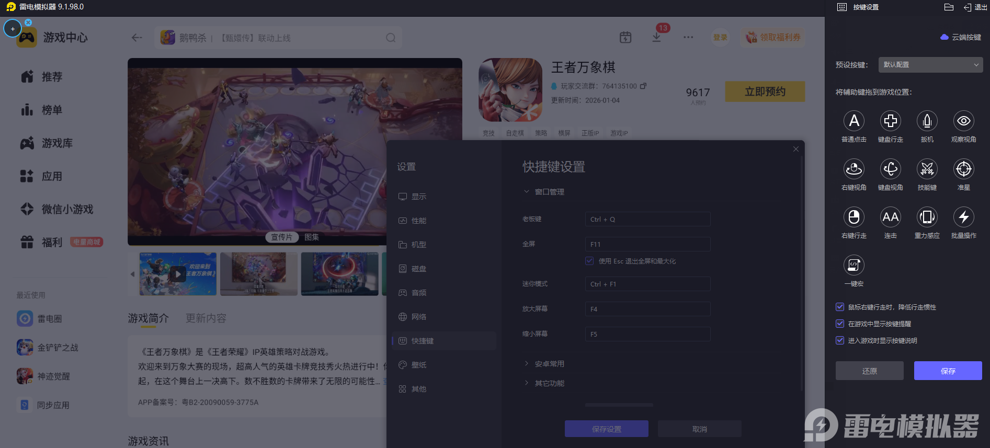Select the 键盘行走 D-pad key icon
This screenshot has width=990, height=448.
pos(891,121)
